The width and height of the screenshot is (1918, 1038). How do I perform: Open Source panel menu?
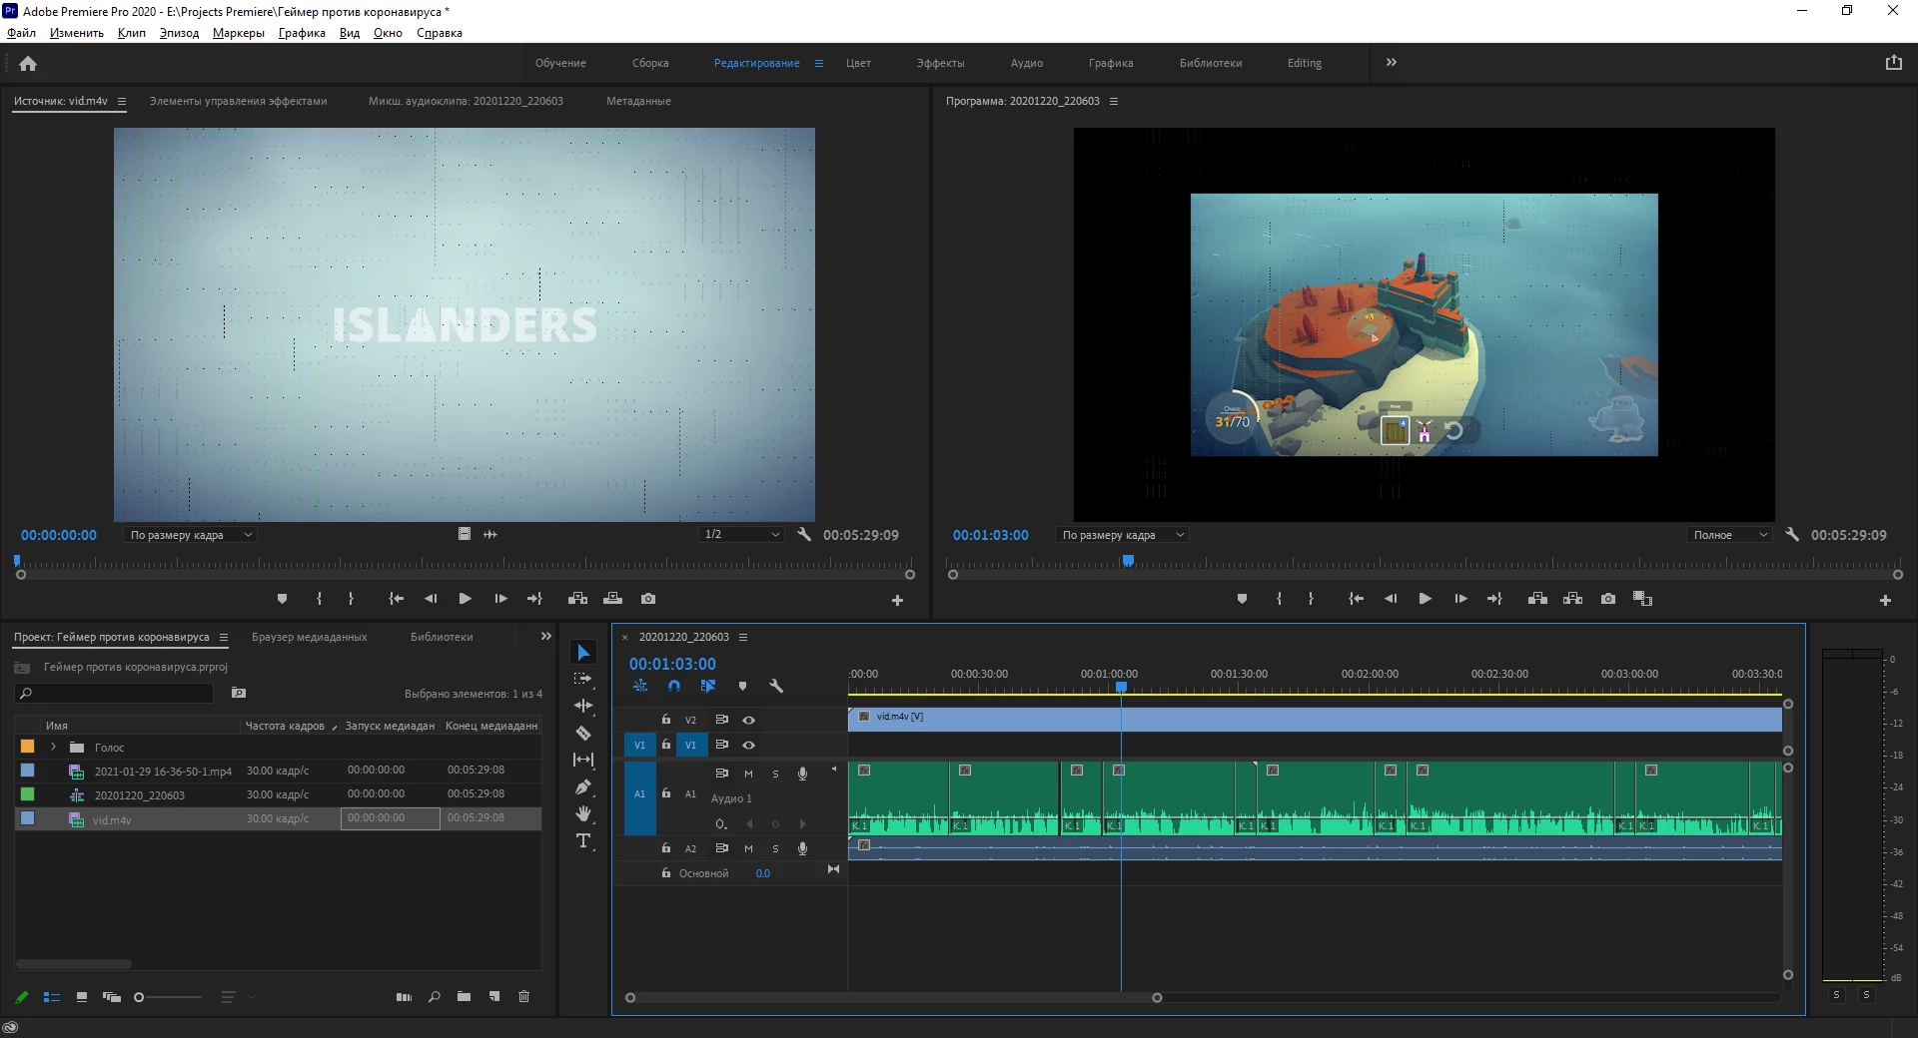[x=122, y=101]
